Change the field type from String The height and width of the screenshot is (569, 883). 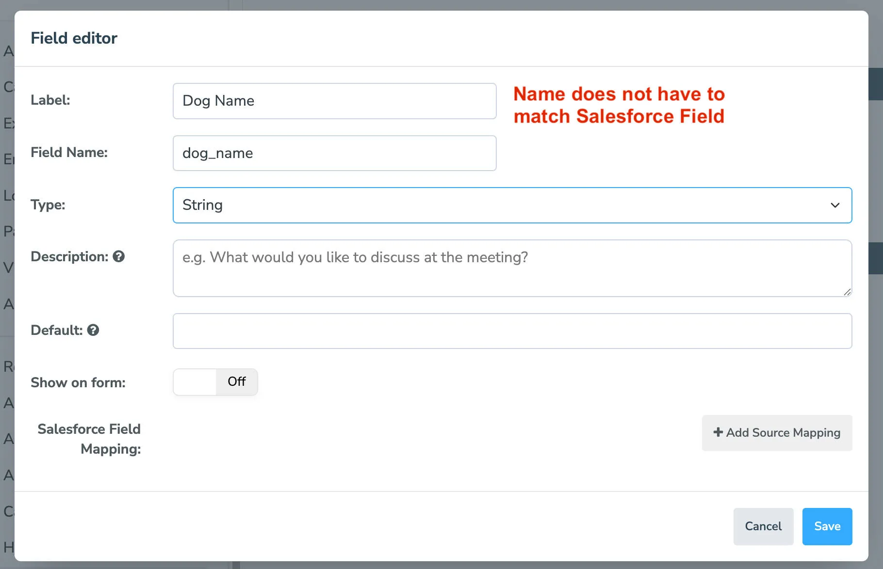click(512, 205)
